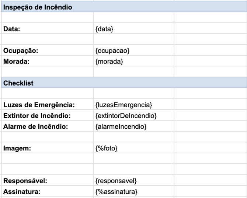Select the {responsavel} placeholder cell
247x198 pixels.
pos(116,181)
